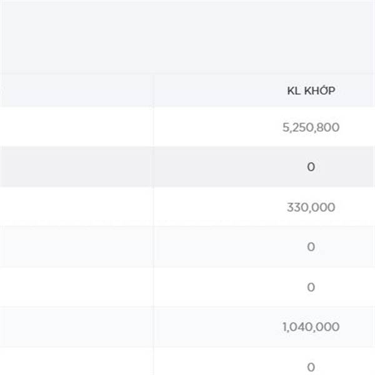
Task: Select the 330,000 volume cell
Action: click(x=311, y=207)
